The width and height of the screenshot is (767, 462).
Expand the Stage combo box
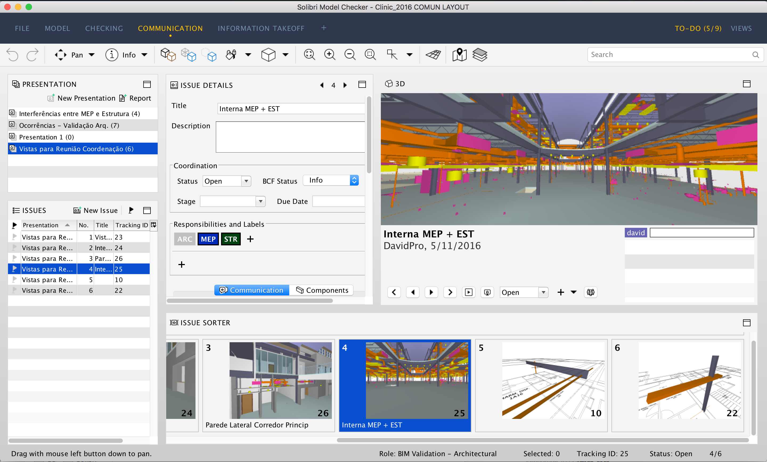[260, 201]
